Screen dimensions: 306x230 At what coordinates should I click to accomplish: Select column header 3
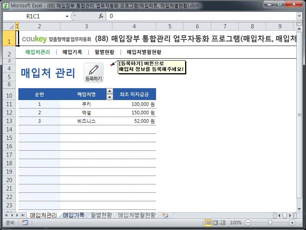pyautogui.click(x=86, y=26)
